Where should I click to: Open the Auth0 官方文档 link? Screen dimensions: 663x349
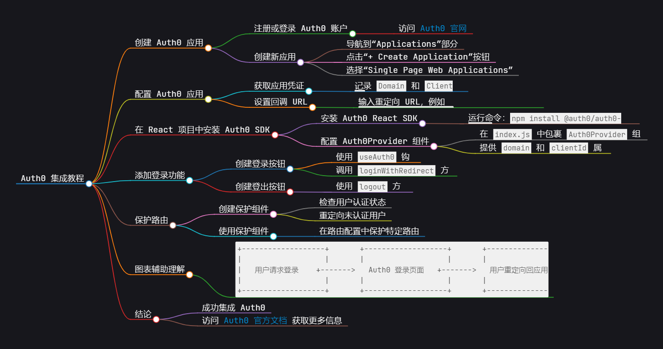click(255, 321)
